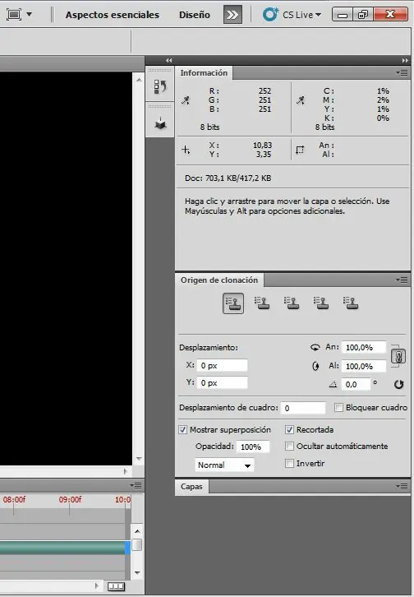
Task: Click the Al height percentage field
Action: [364, 366]
